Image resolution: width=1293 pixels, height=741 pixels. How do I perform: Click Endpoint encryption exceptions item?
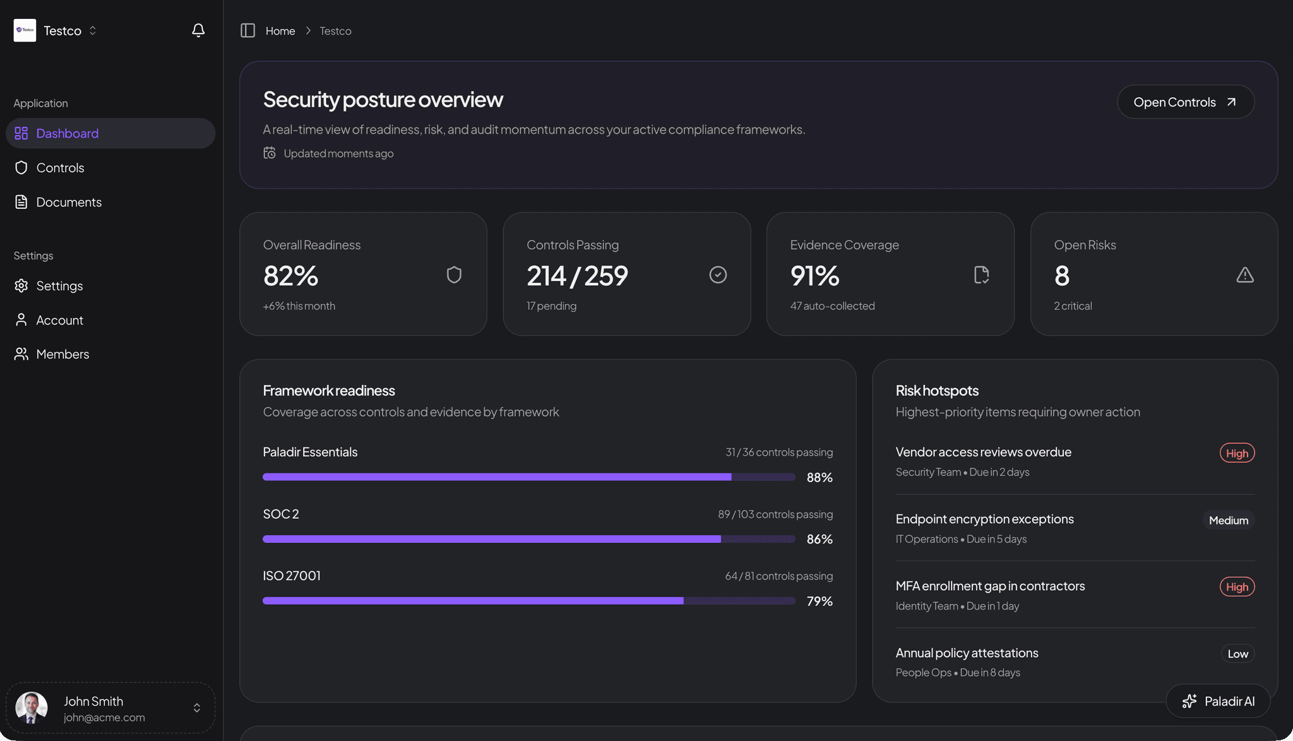[1075, 528]
